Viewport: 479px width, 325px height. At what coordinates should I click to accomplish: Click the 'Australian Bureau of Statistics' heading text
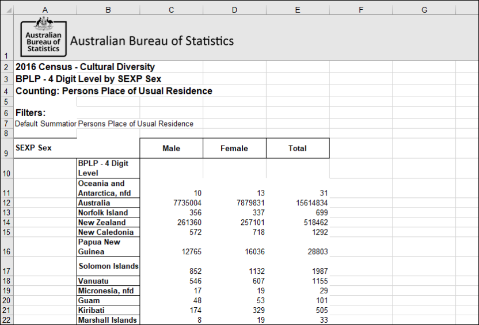[152, 41]
